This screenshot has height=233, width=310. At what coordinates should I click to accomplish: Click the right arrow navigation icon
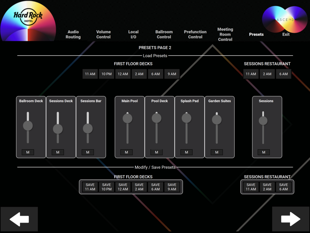[290, 219]
